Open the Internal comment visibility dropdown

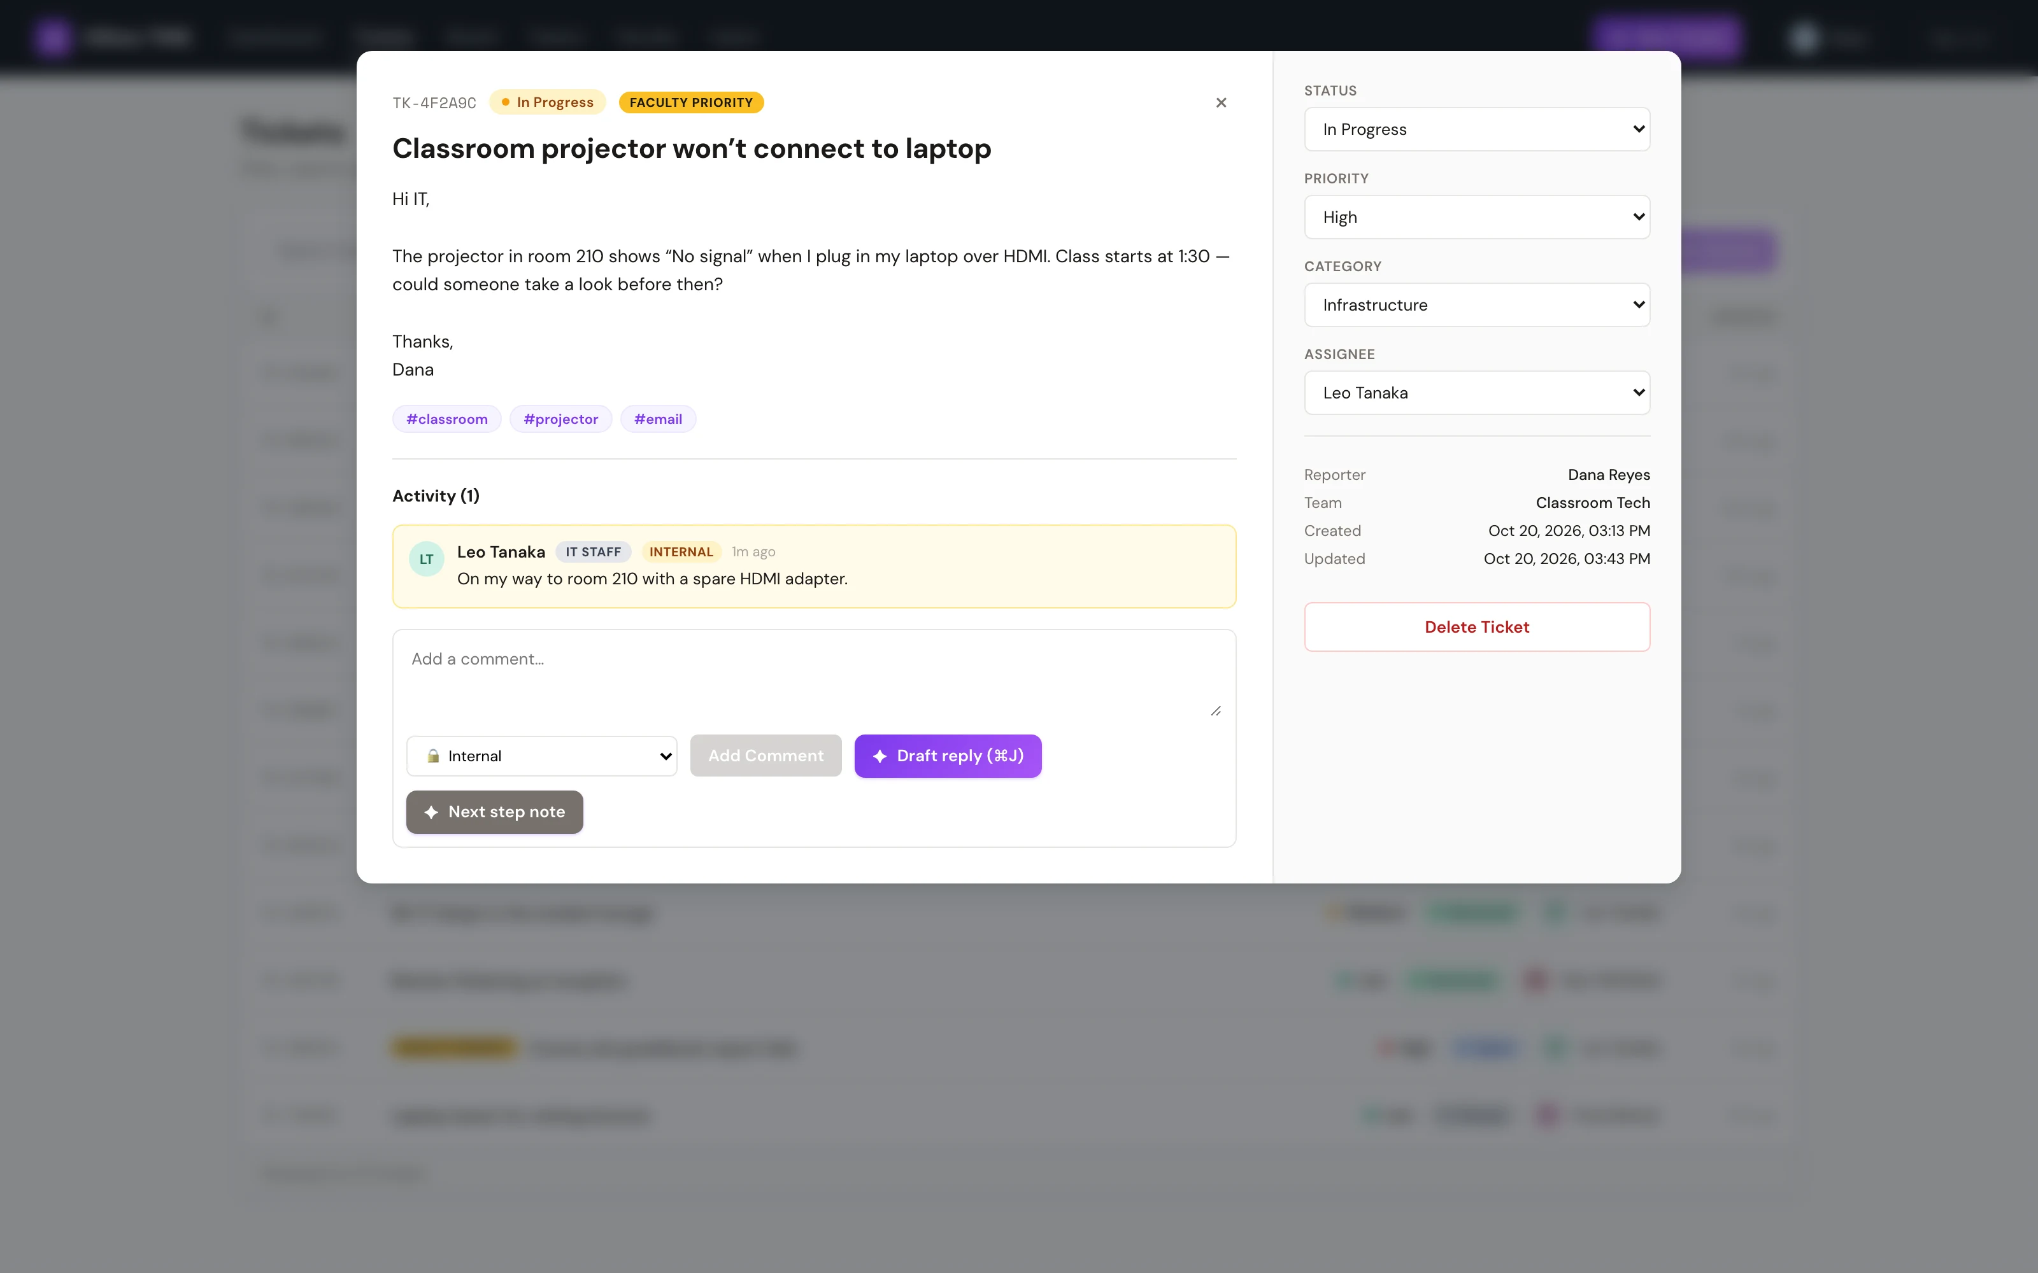pyautogui.click(x=541, y=756)
